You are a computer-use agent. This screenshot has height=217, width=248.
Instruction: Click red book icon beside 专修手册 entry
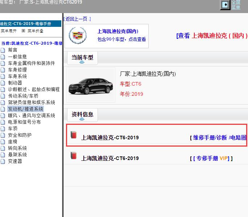click(74, 155)
